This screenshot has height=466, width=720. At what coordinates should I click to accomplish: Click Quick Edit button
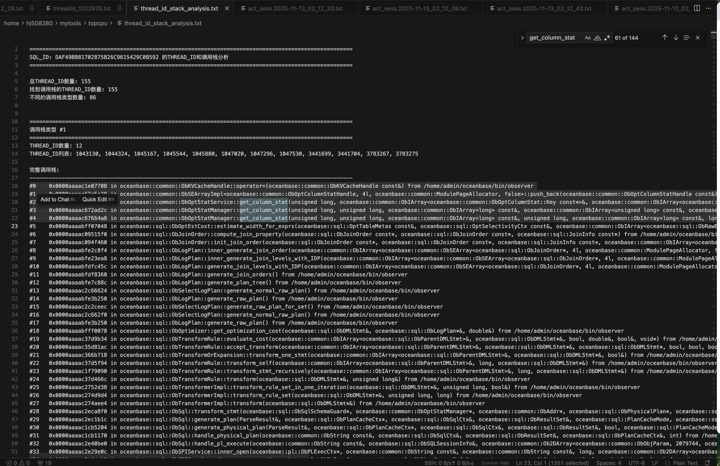click(x=94, y=199)
